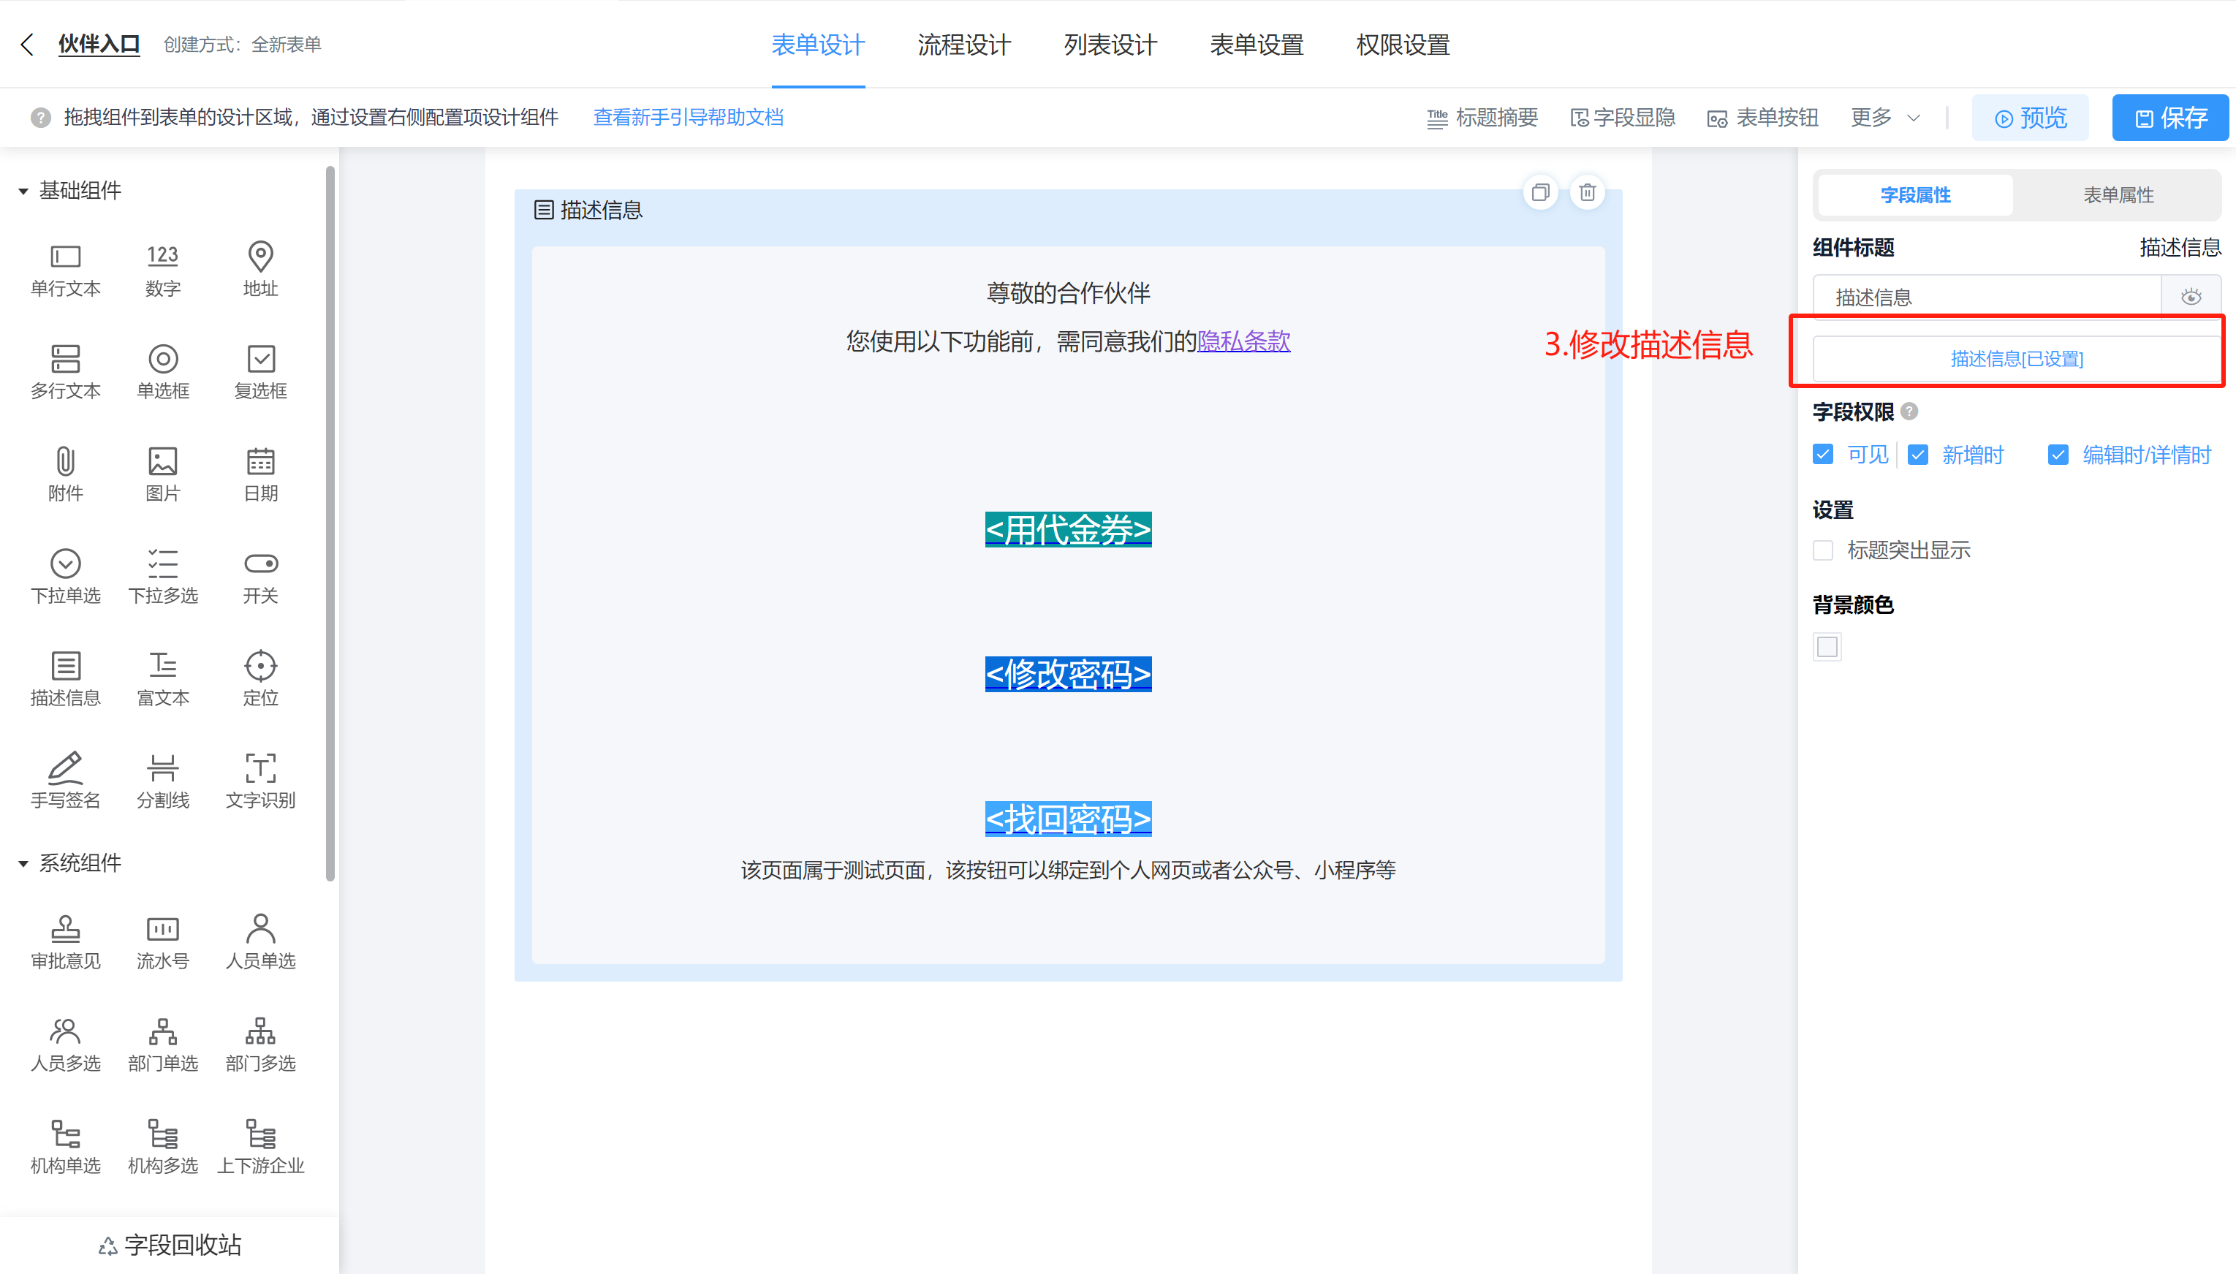Toggle the 编辑时/详情时 checkbox
Image resolution: width=2236 pixels, height=1274 pixels.
2058,454
